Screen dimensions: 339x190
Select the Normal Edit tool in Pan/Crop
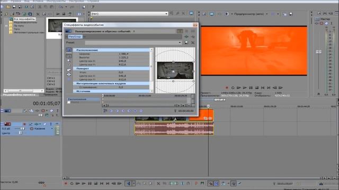(69, 56)
